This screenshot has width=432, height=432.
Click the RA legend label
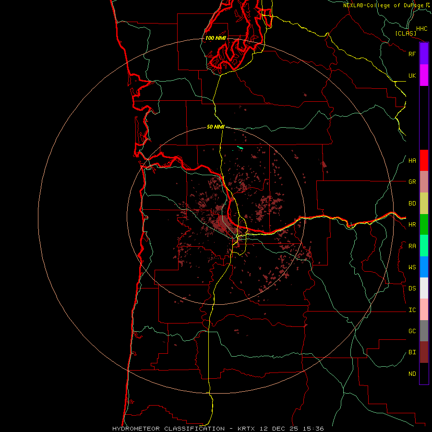(412, 246)
